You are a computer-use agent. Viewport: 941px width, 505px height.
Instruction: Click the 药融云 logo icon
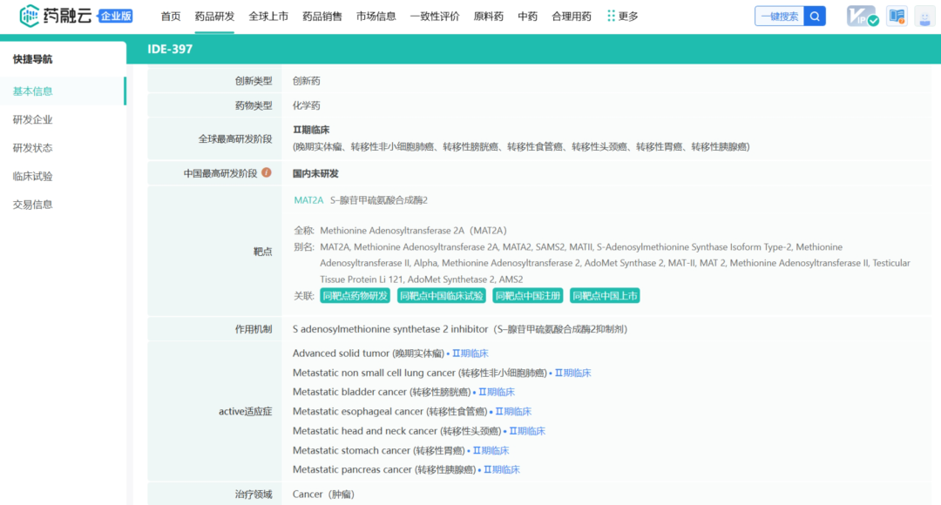pyautogui.click(x=29, y=15)
